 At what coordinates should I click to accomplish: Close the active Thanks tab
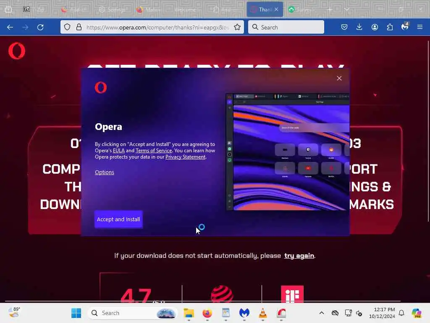(x=276, y=9)
